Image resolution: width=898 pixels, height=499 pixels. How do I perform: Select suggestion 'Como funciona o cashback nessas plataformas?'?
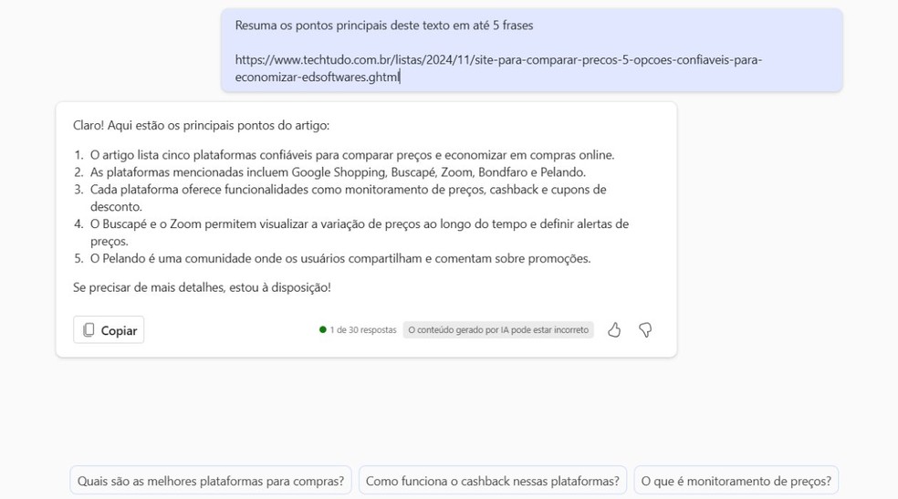coord(493,481)
